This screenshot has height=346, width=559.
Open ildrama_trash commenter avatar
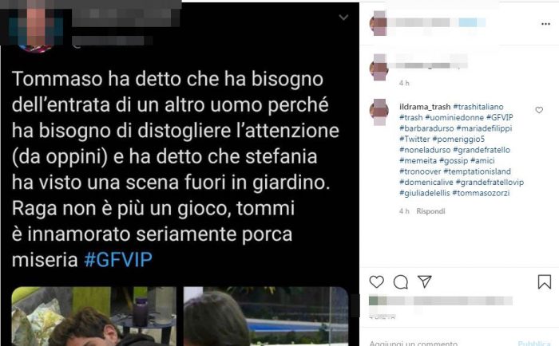[x=379, y=112]
